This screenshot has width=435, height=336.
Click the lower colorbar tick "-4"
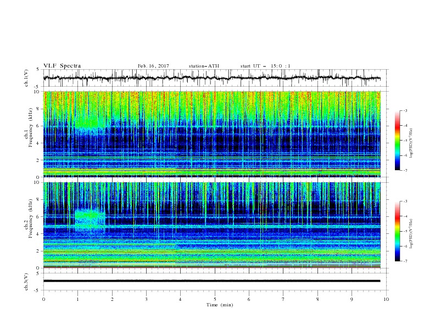(x=405, y=216)
